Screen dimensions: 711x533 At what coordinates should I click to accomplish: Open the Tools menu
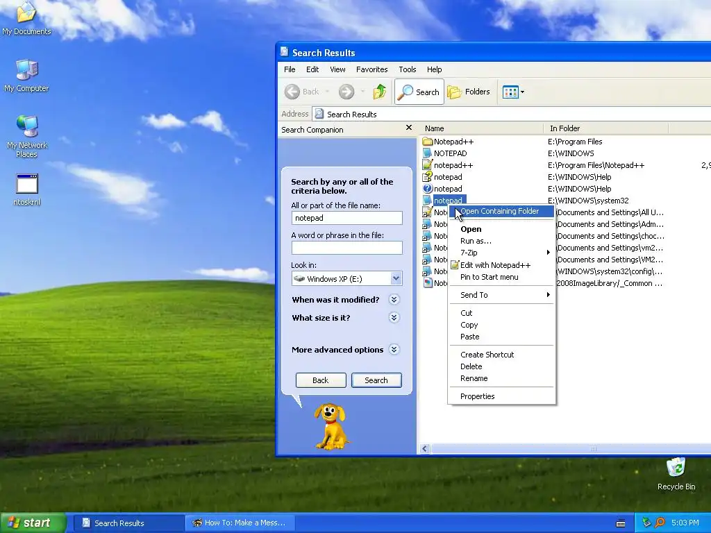coord(407,69)
